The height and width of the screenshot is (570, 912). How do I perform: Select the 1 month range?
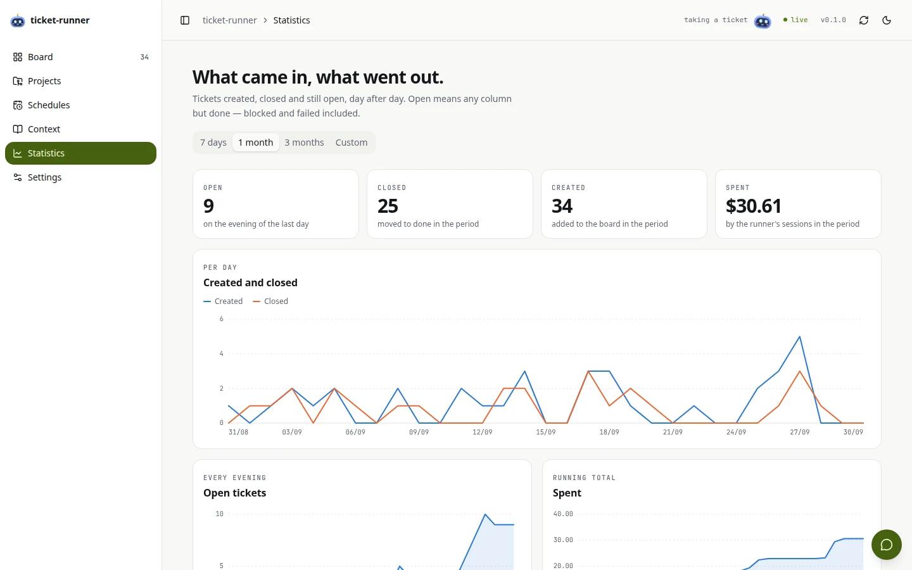256,142
